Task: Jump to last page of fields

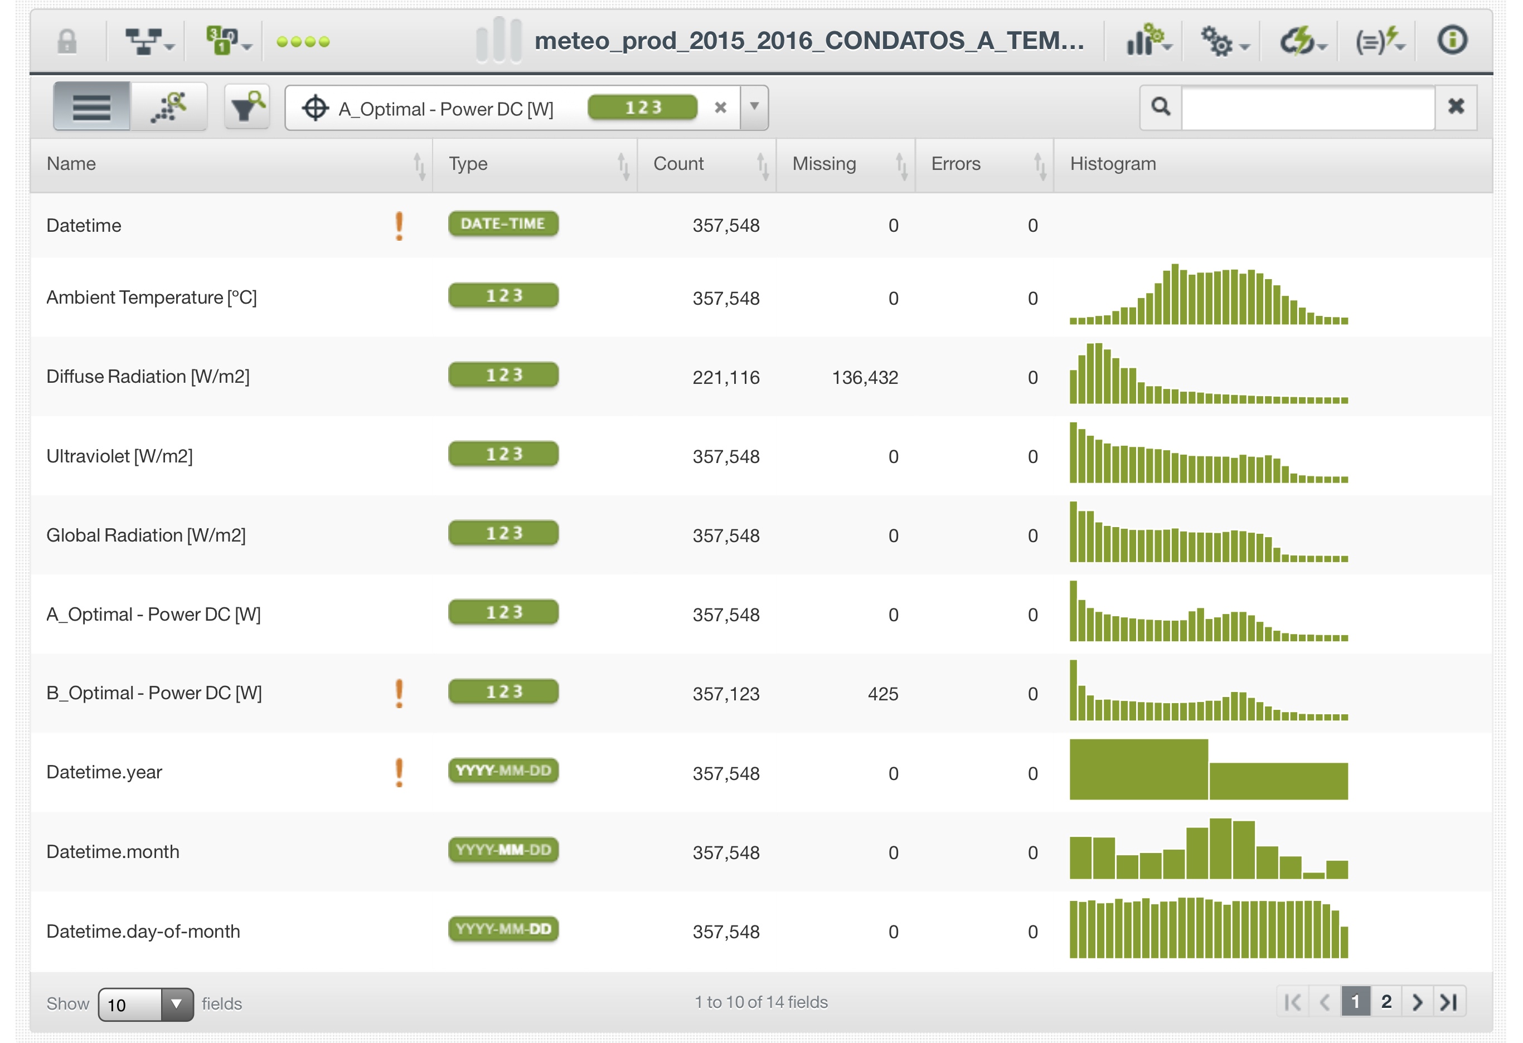Action: click(1448, 1002)
